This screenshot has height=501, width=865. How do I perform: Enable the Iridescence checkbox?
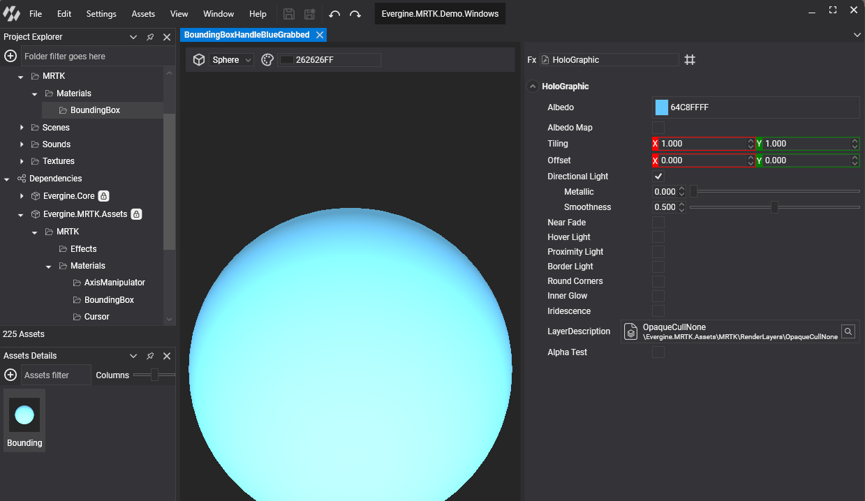658,311
